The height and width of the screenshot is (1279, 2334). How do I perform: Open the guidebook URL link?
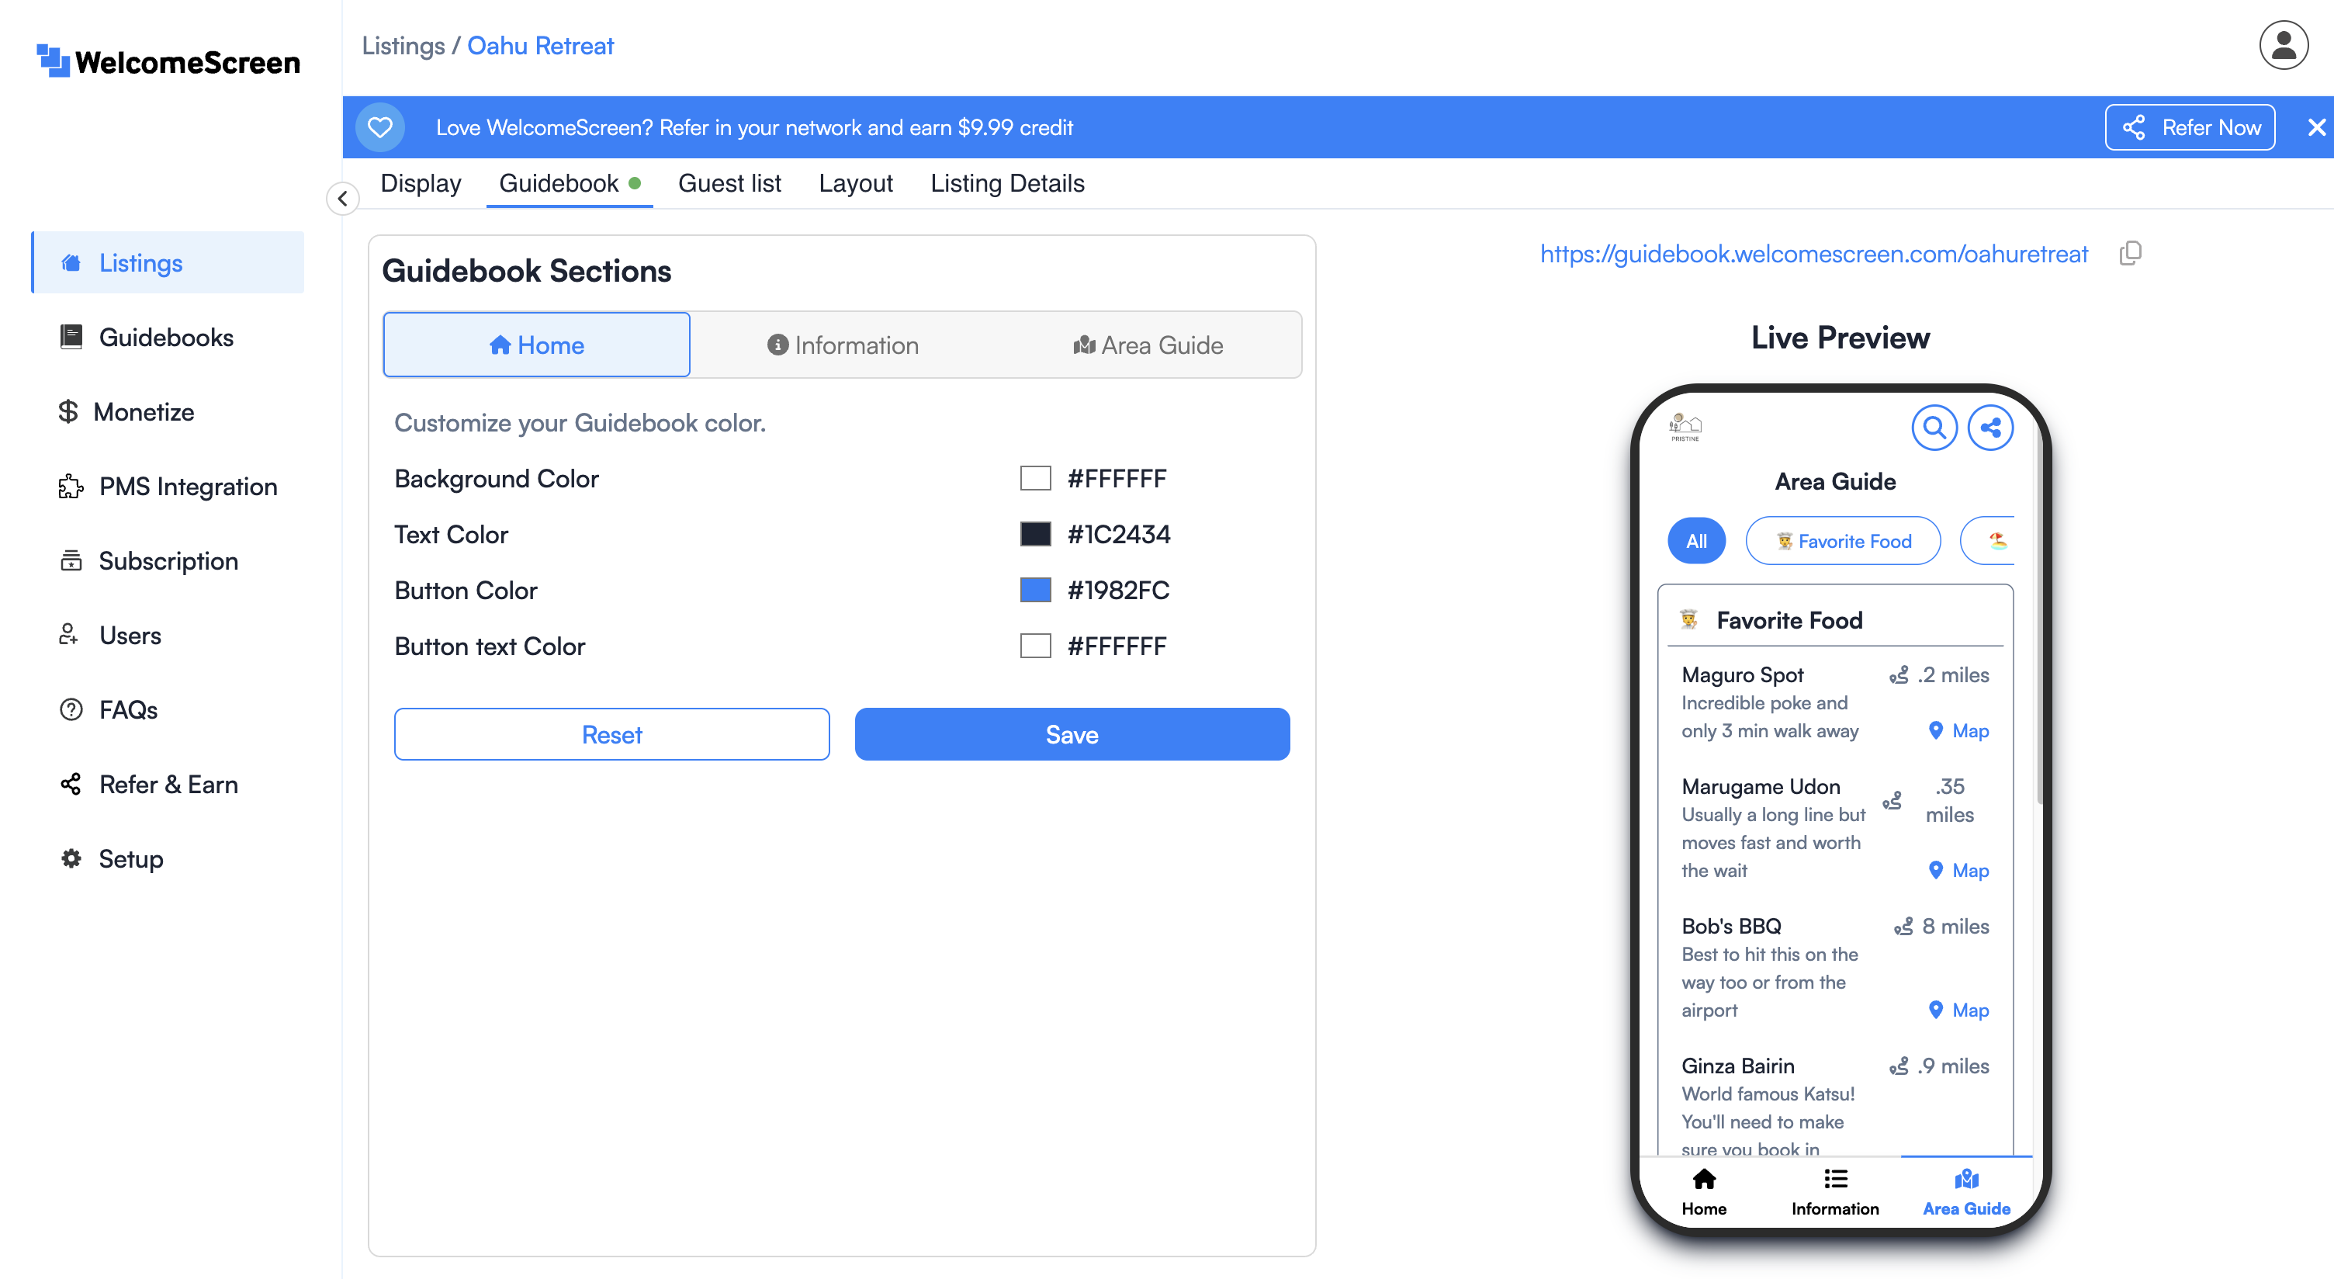coord(1813,254)
